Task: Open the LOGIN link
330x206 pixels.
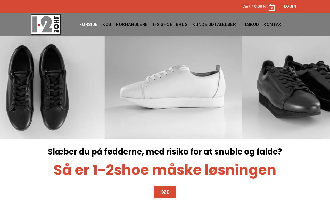Action: tap(290, 6)
